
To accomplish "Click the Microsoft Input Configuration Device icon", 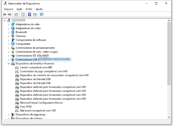I will (x=17, y=103).
